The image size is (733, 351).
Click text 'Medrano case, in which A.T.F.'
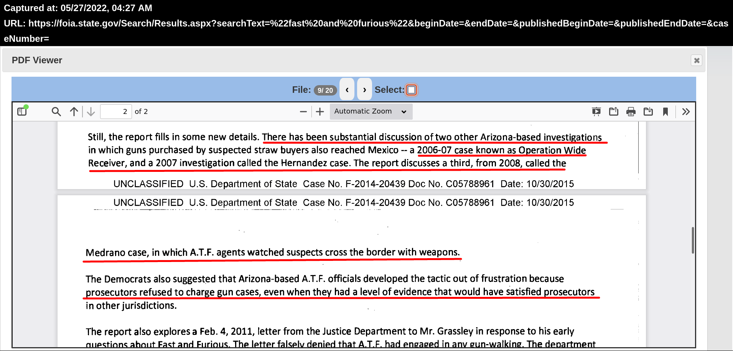click(150, 252)
